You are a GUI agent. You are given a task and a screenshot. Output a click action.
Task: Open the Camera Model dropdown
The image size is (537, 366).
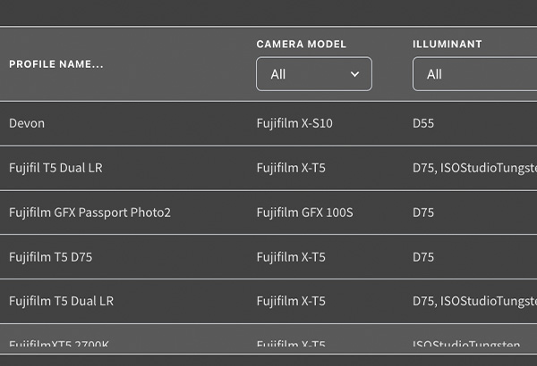(314, 74)
